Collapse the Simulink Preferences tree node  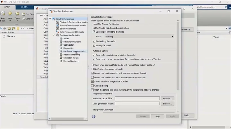[50, 19]
